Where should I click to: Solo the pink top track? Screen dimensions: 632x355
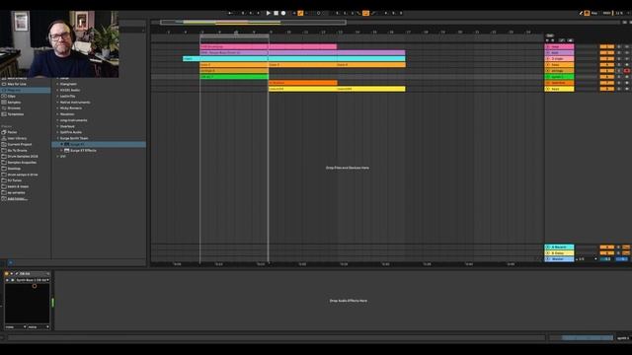[619, 46]
